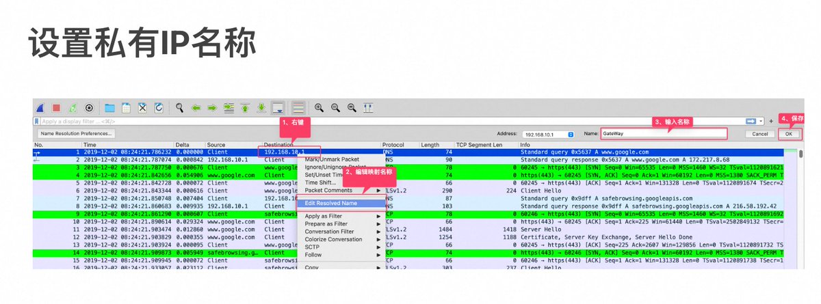
Task: Go back to previous packet arrow
Action: (x=196, y=108)
